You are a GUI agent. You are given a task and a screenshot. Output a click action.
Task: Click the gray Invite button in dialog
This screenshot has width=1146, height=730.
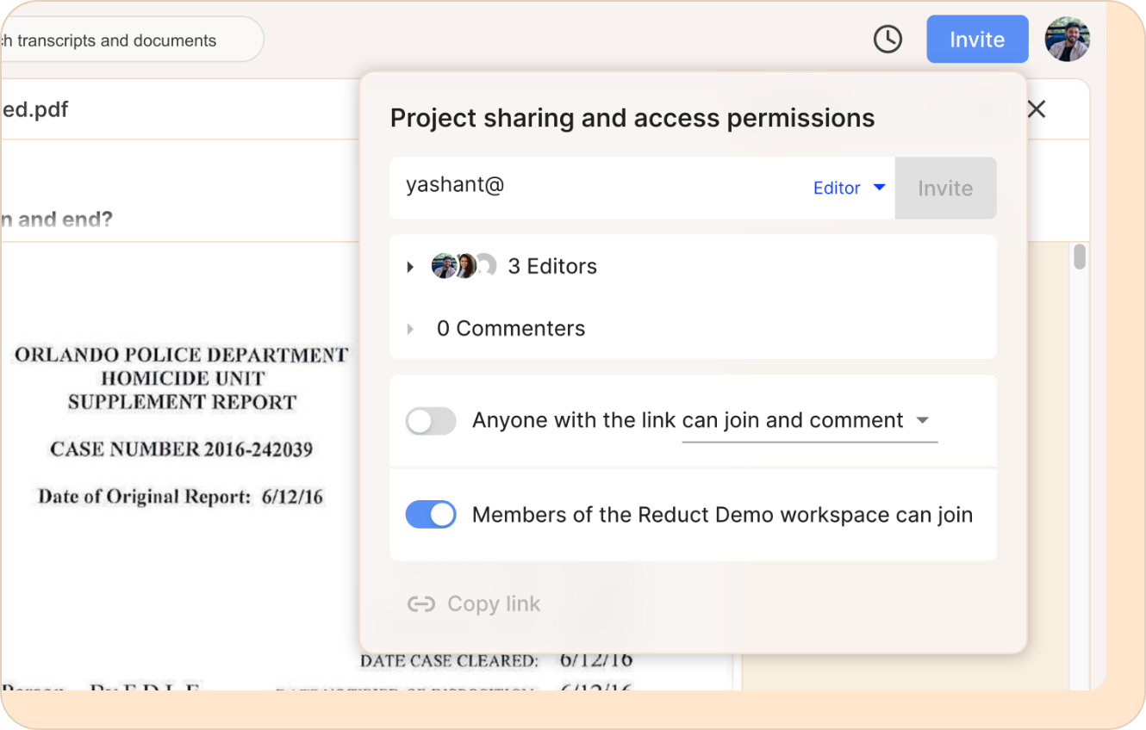click(x=945, y=188)
